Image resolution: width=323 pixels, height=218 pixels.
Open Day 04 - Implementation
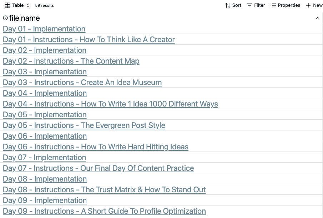45,93
